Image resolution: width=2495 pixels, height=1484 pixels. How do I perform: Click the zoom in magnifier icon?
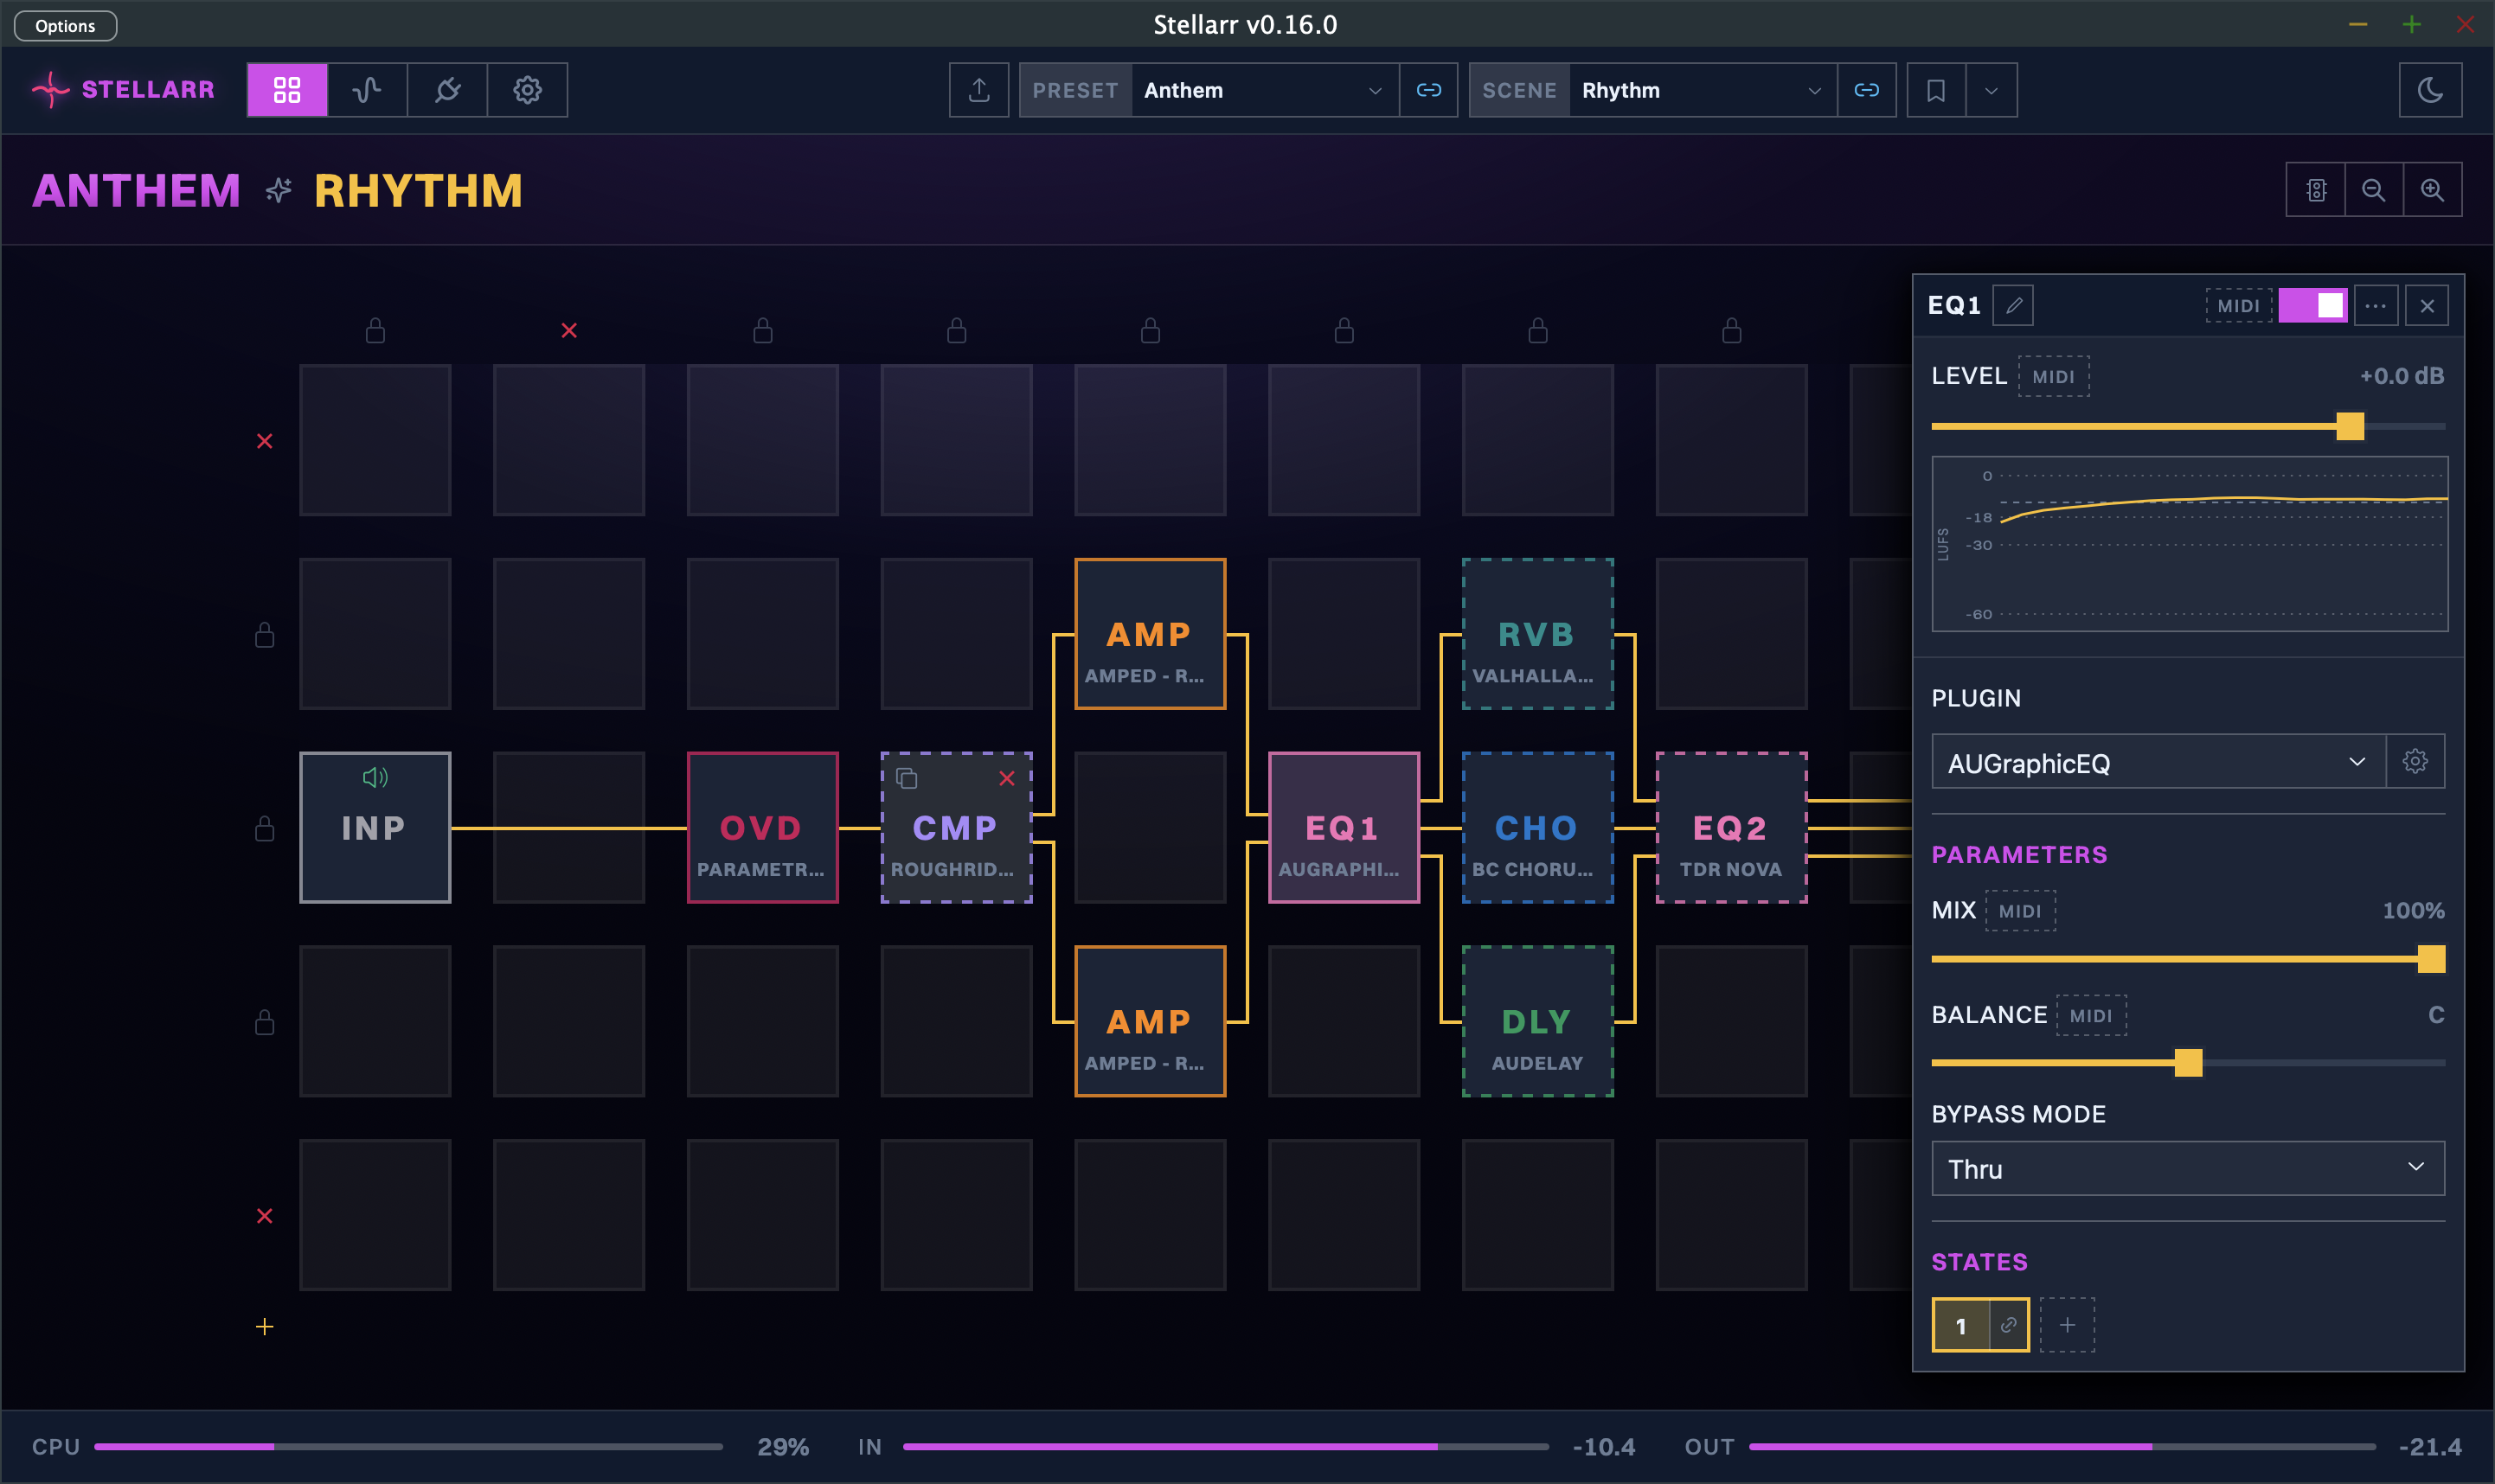[x=2432, y=190]
